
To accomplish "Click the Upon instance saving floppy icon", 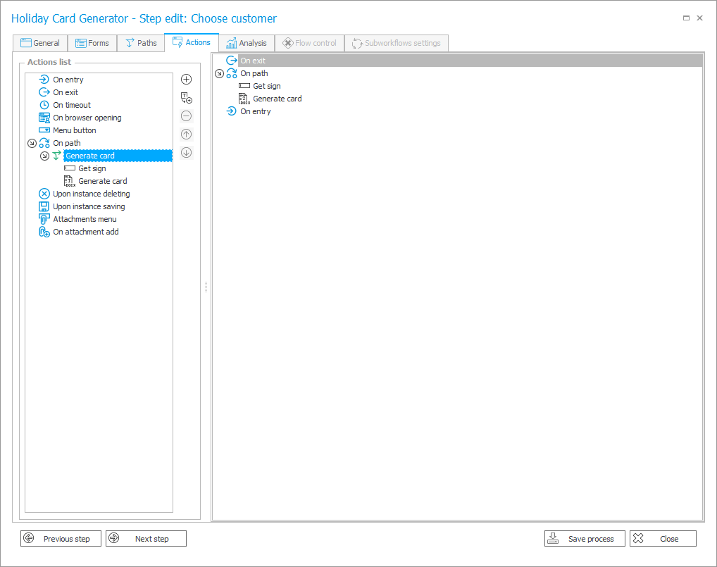I will point(44,206).
